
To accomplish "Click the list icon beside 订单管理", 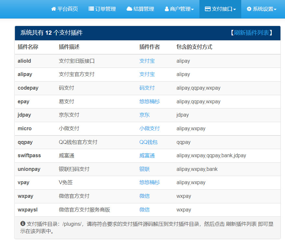I will 91,9.
